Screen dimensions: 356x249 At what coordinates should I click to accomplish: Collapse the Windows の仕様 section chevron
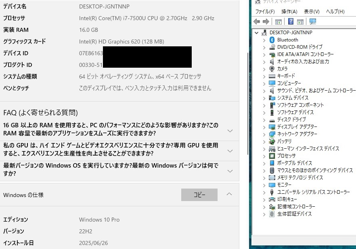click(229, 194)
